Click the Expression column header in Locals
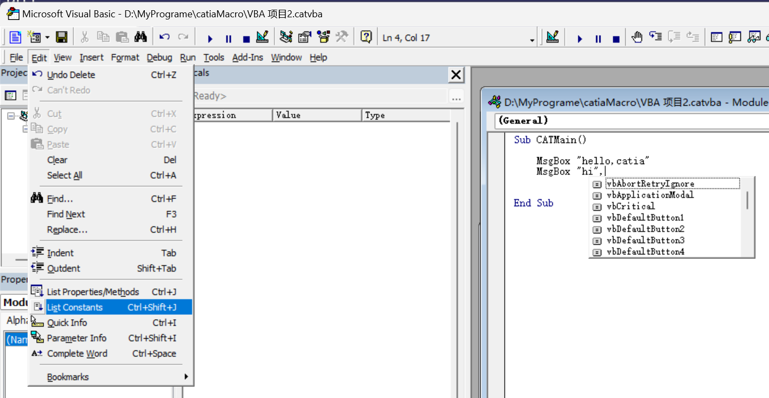 tap(232, 115)
